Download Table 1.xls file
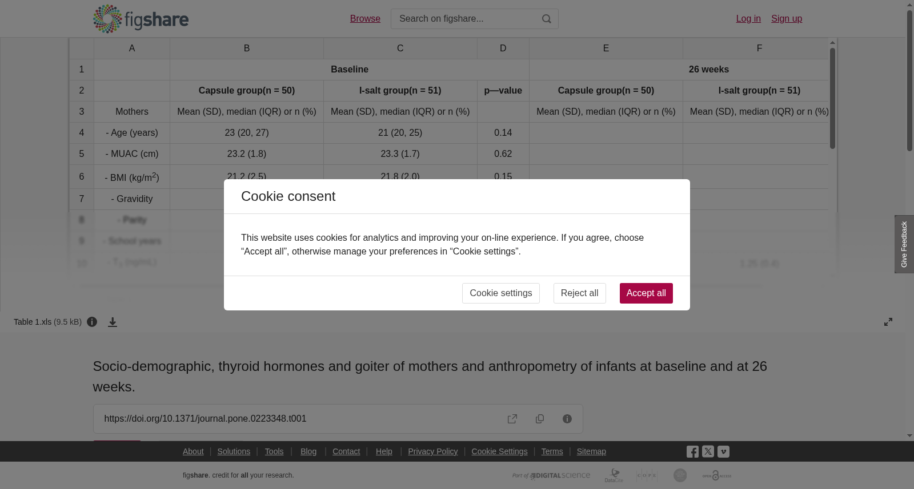 tap(113, 322)
